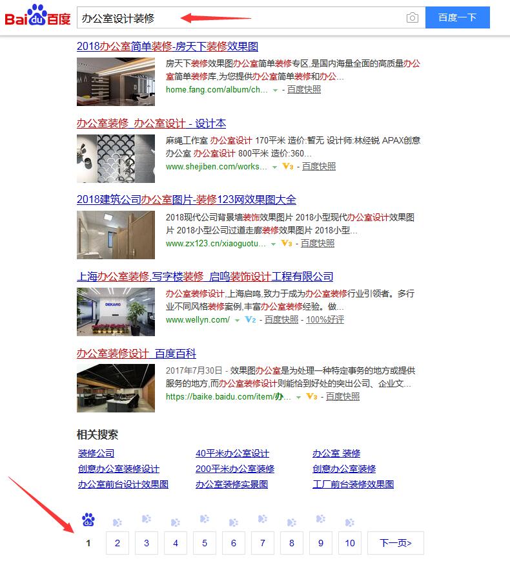Go to results page 2
Viewport: 510px width, 565px height.
point(117,543)
